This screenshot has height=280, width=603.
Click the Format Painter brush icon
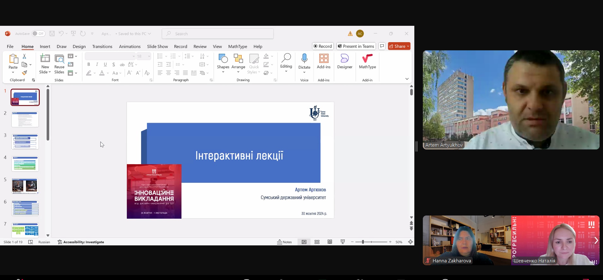24,73
